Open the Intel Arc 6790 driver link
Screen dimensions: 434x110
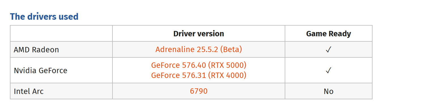pos(199,91)
